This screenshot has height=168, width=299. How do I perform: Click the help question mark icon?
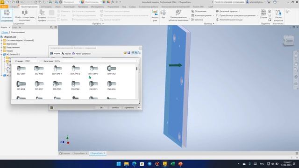[x=275, y=2]
